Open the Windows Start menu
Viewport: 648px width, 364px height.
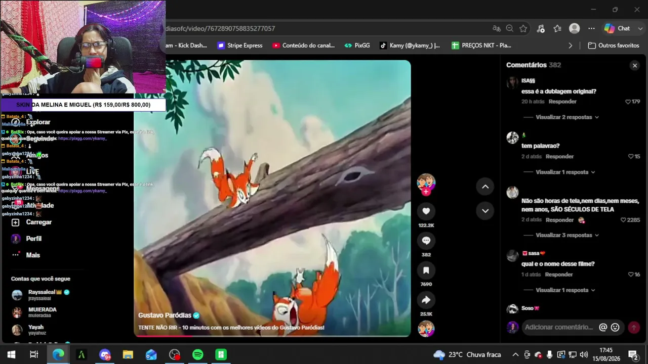tap(11, 354)
